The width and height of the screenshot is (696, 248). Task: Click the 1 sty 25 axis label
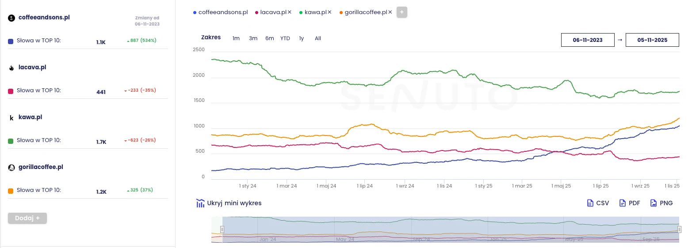coord(484,186)
